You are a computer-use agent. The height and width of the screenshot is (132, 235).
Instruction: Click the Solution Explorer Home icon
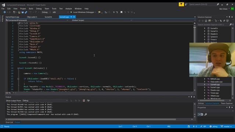pos(206,21)
